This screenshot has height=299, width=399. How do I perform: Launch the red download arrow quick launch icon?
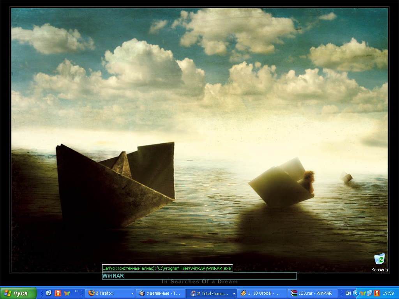pos(58,293)
